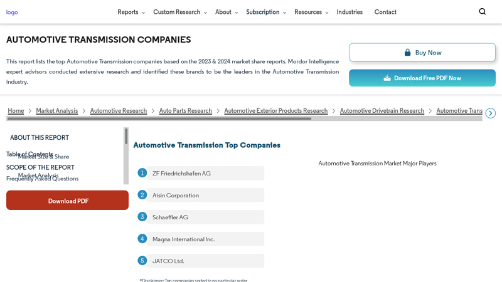Expand the Reports menu
Screen dimensions: 502x282
click(131, 12)
